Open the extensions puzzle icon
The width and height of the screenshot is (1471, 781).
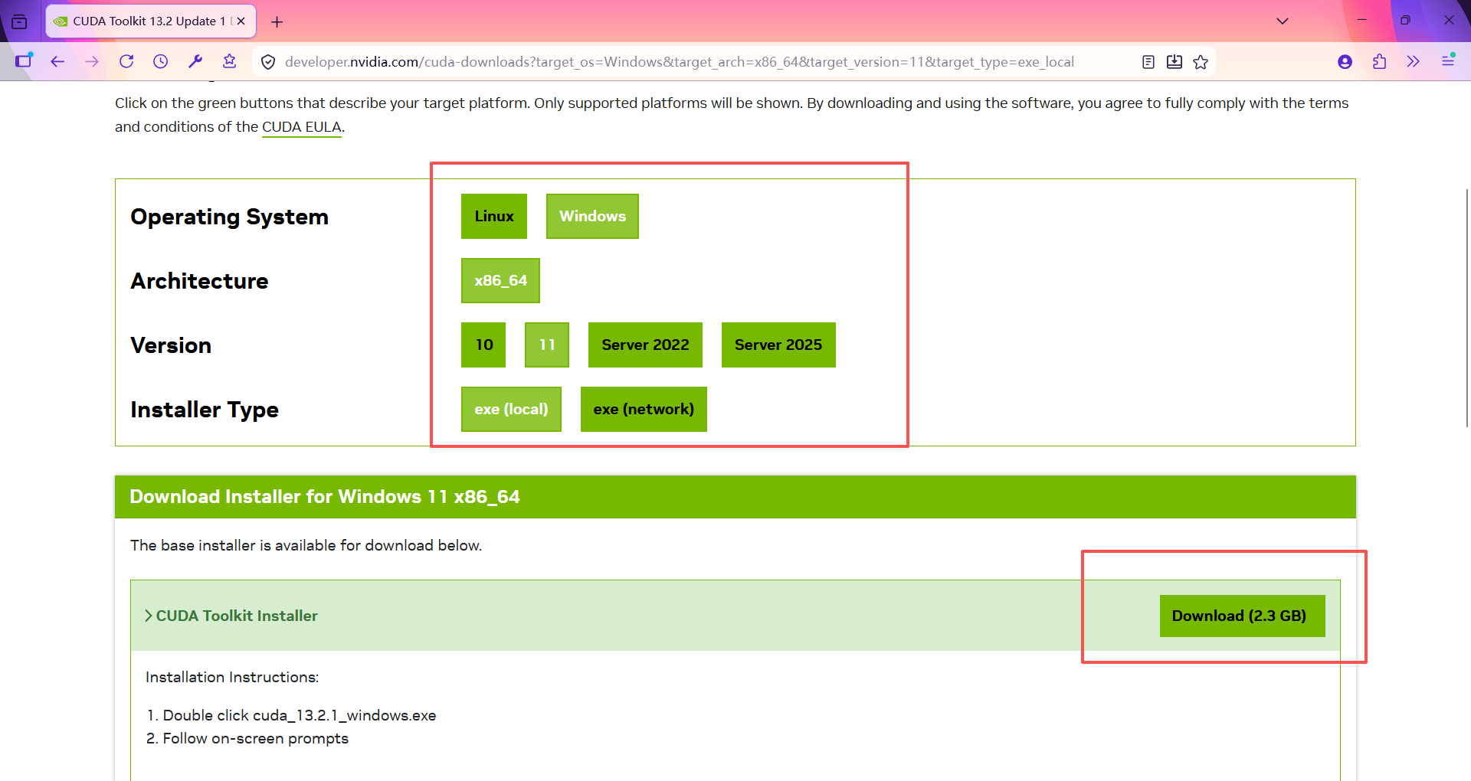point(1379,61)
